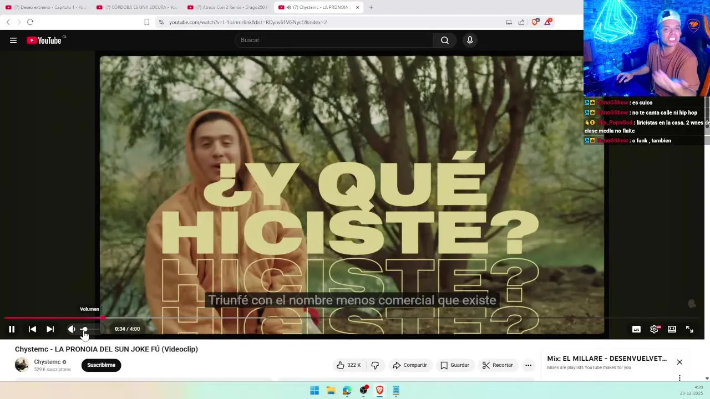710x399 pixels.
Task: Open the Brave browser taskbar icon
Action: [x=379, y=390]
